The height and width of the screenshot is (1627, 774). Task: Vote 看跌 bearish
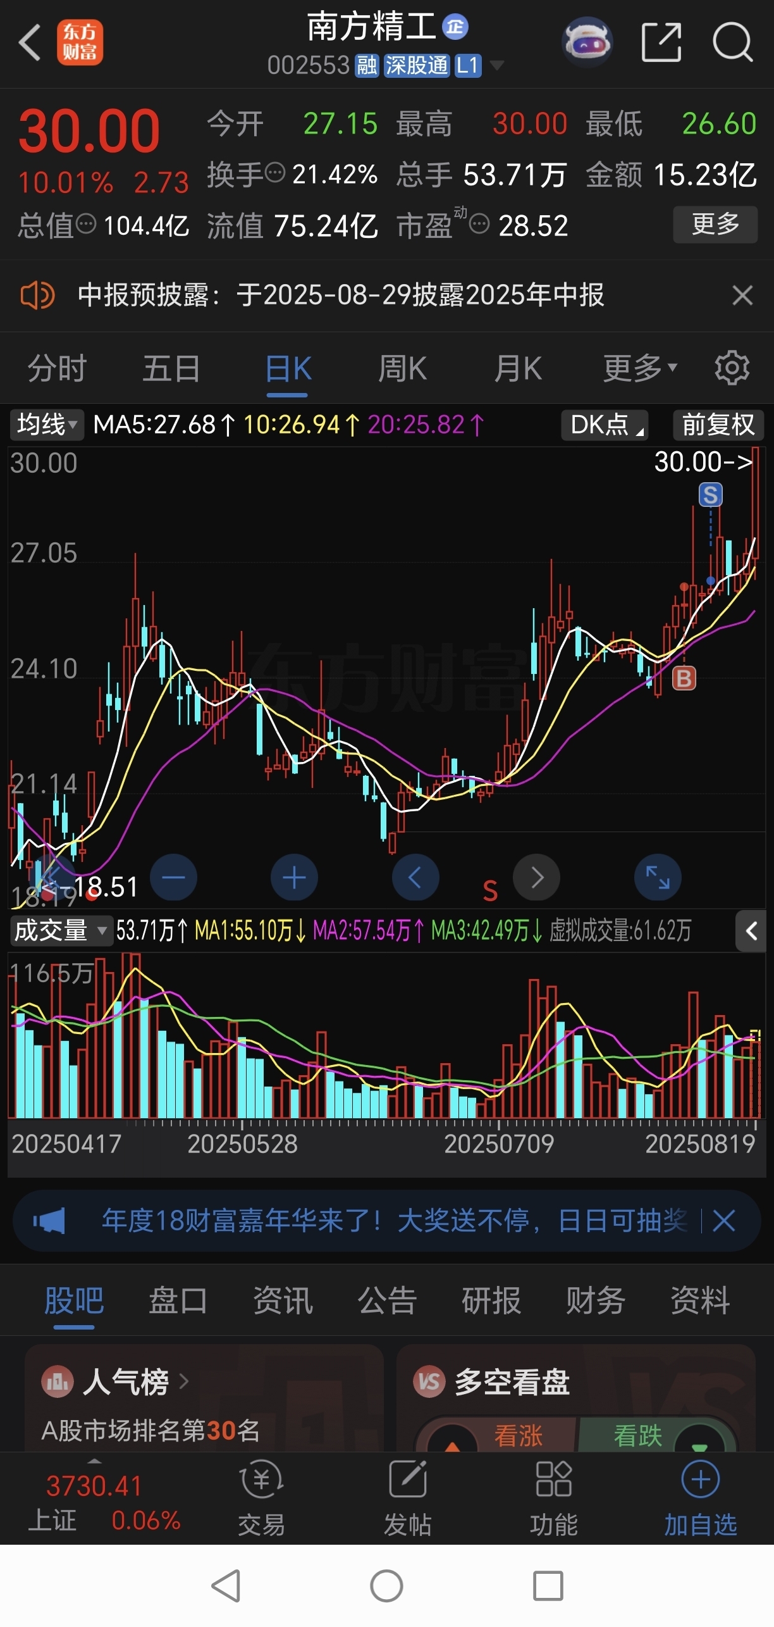point(637,1436)
